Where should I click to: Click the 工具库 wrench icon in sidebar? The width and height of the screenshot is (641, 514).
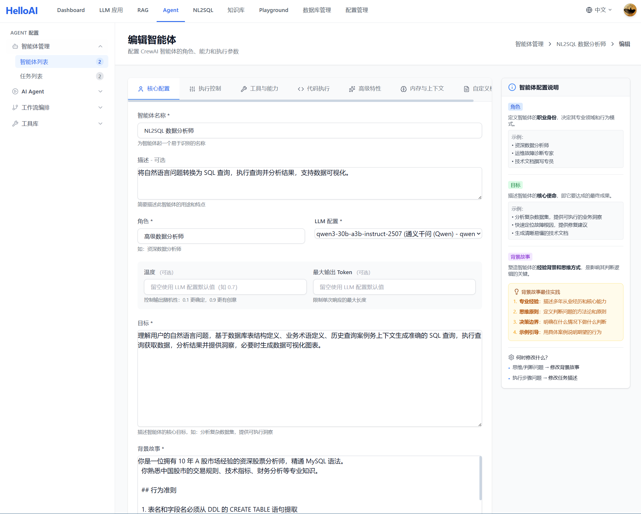15,123
